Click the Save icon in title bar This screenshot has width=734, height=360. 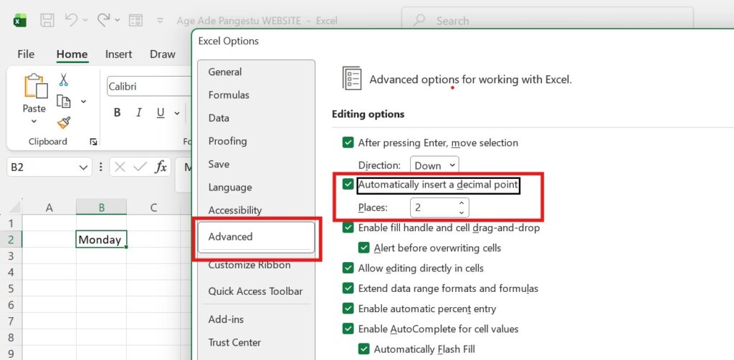tap(47, 20)
